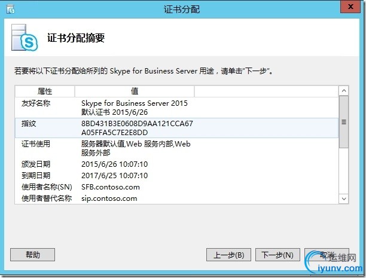Select the 指纹 row label
This screenshot has width=366, height=278.
29,124
